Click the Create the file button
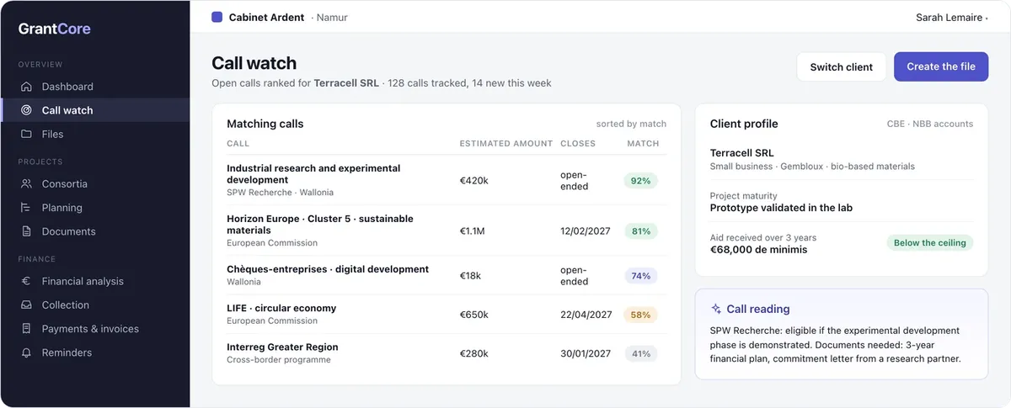This screenshot has width=1011, height=408. coord(940,67)
